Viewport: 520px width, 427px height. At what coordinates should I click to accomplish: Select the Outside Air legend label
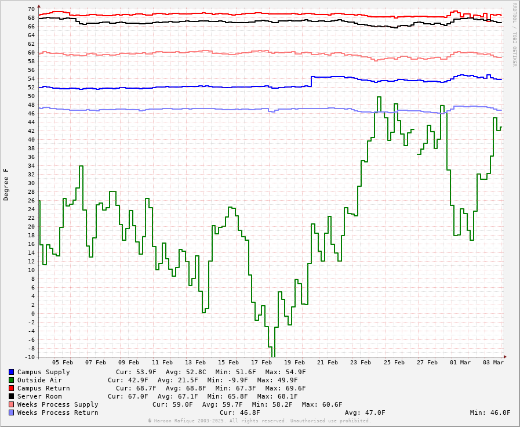click(39, 380)
